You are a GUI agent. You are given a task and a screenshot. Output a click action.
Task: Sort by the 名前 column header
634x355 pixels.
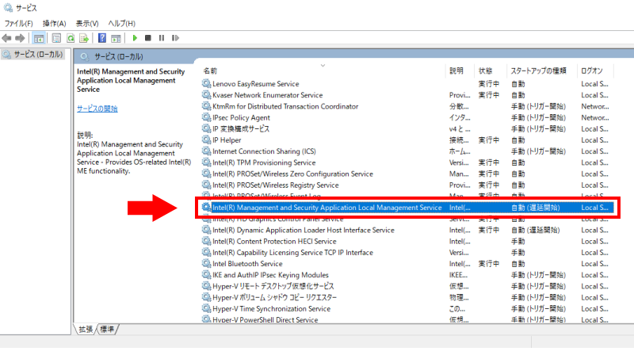[210, 71]
